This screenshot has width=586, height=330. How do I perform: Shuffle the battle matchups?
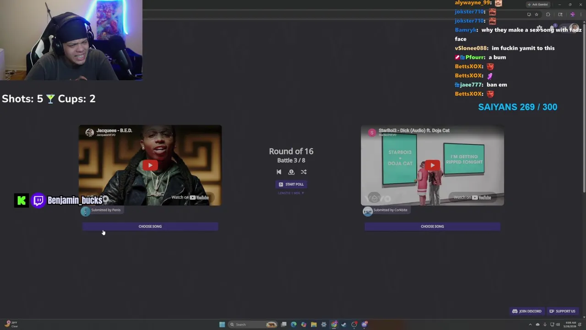[x=304, y=172]
